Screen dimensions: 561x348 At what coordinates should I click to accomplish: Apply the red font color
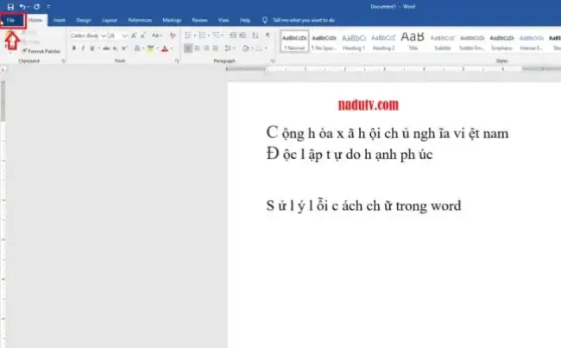point(165,48)
